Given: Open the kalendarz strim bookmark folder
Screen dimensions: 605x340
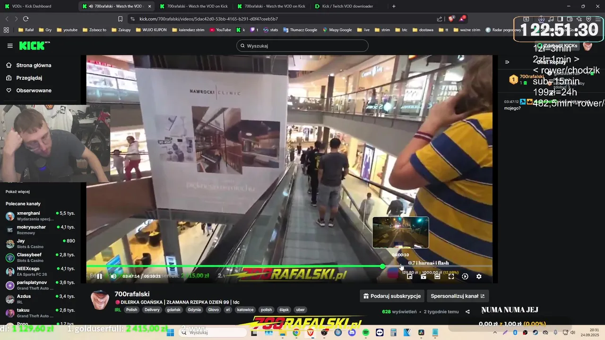Looking at the screenshot, I should click(188, 30).
